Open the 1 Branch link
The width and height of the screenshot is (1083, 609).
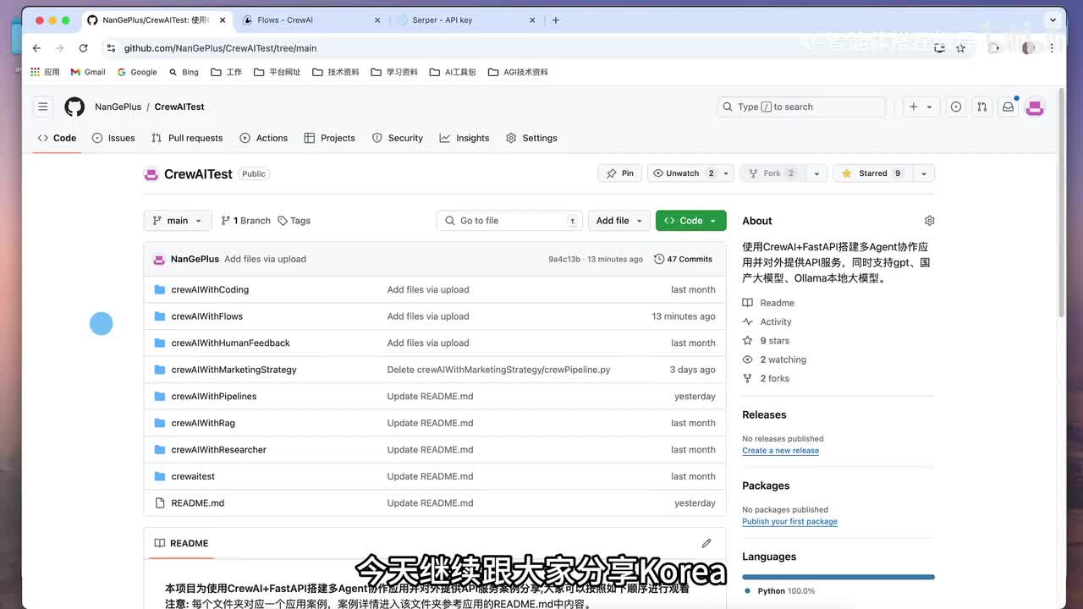click(x=245, y=221)
